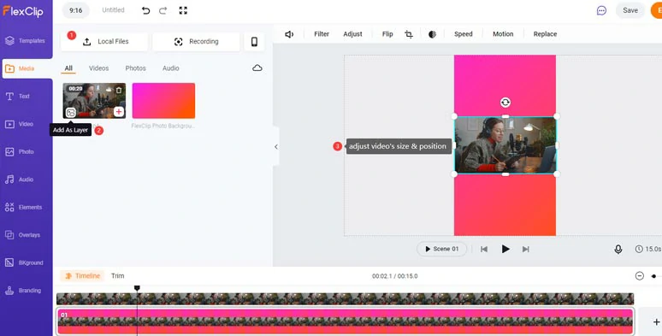
Task: Open cloud storage icon in media panel
Action: click(257, 68)
